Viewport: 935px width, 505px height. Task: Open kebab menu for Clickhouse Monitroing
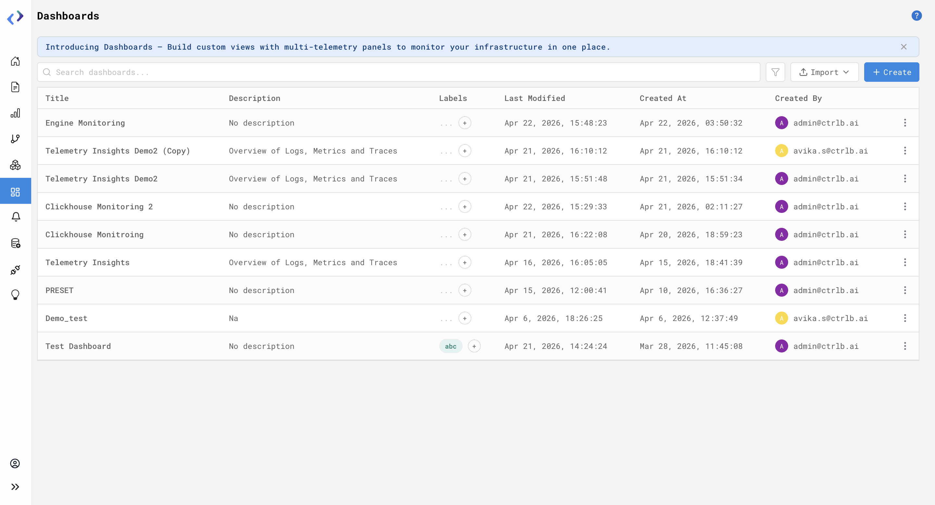904,235
